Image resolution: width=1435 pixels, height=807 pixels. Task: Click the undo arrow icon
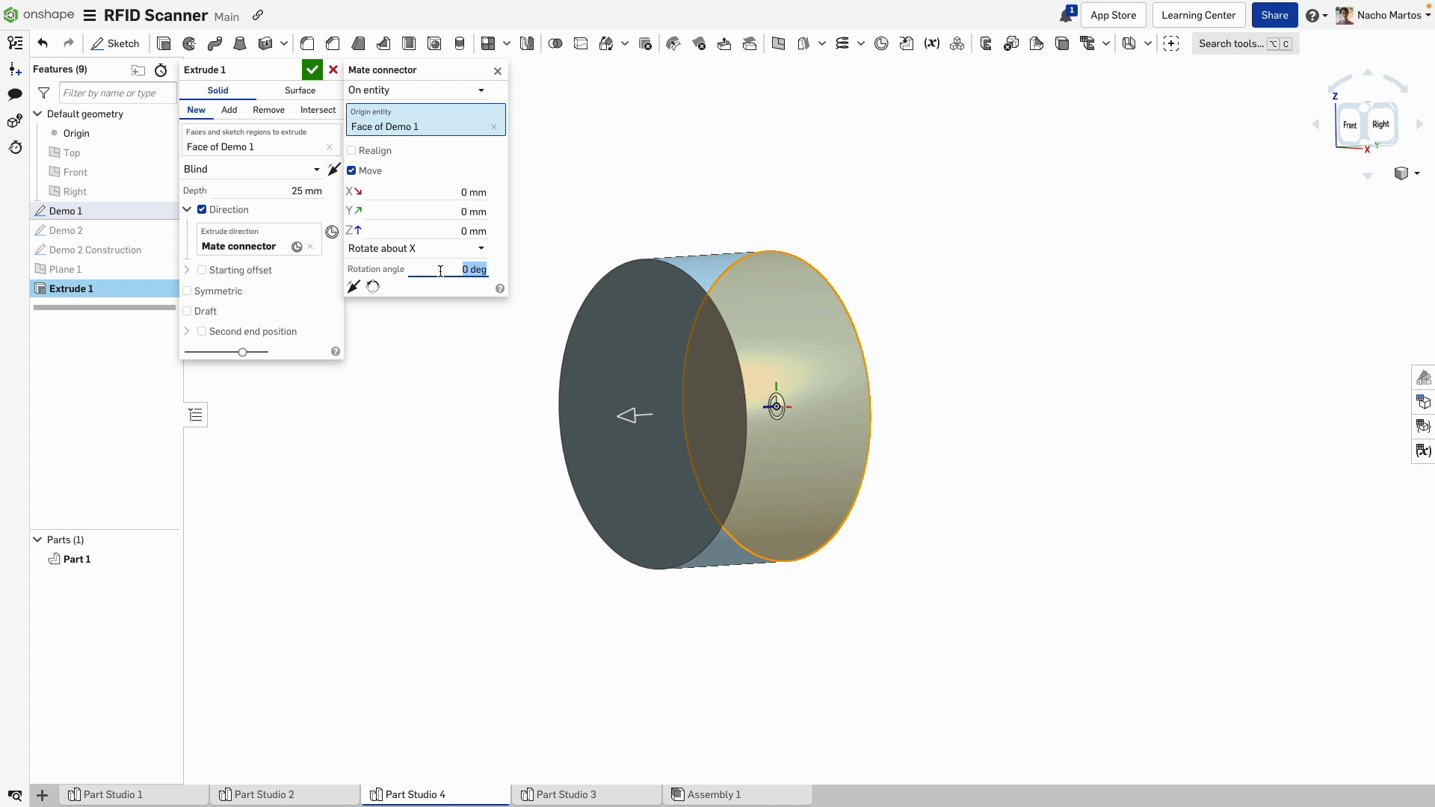coord(43,43)
